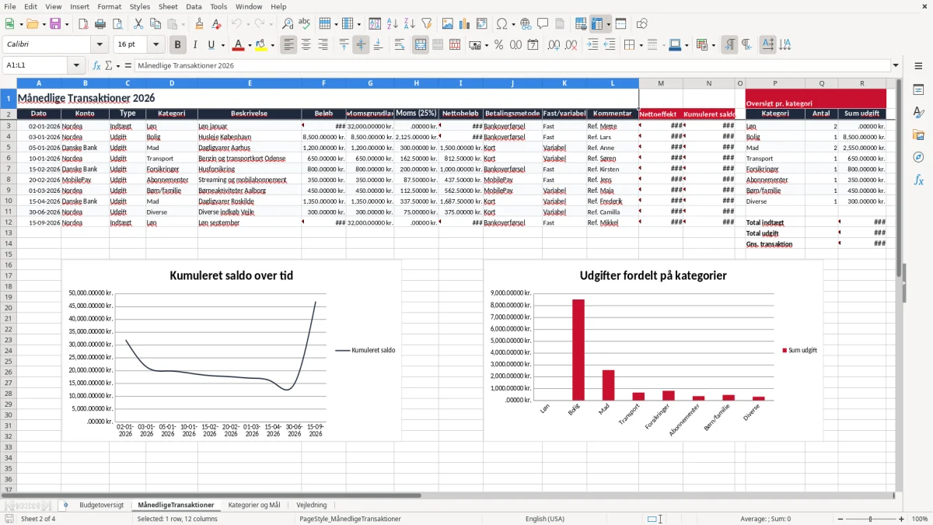Clear direct formatting
This screenshot has width=933, height=525.
[x=215, y=24]
